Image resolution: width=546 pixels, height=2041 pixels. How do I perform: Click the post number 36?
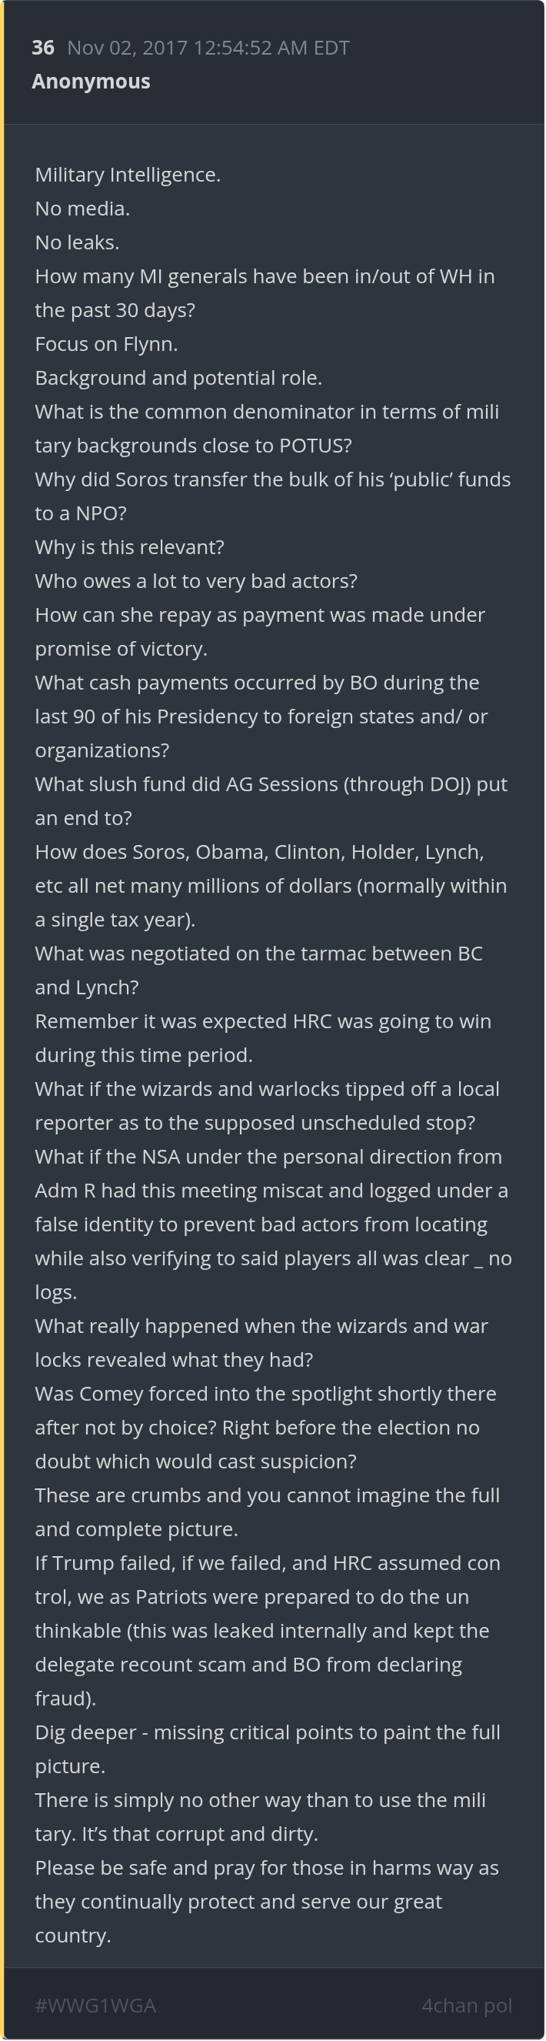click(43, 48)
